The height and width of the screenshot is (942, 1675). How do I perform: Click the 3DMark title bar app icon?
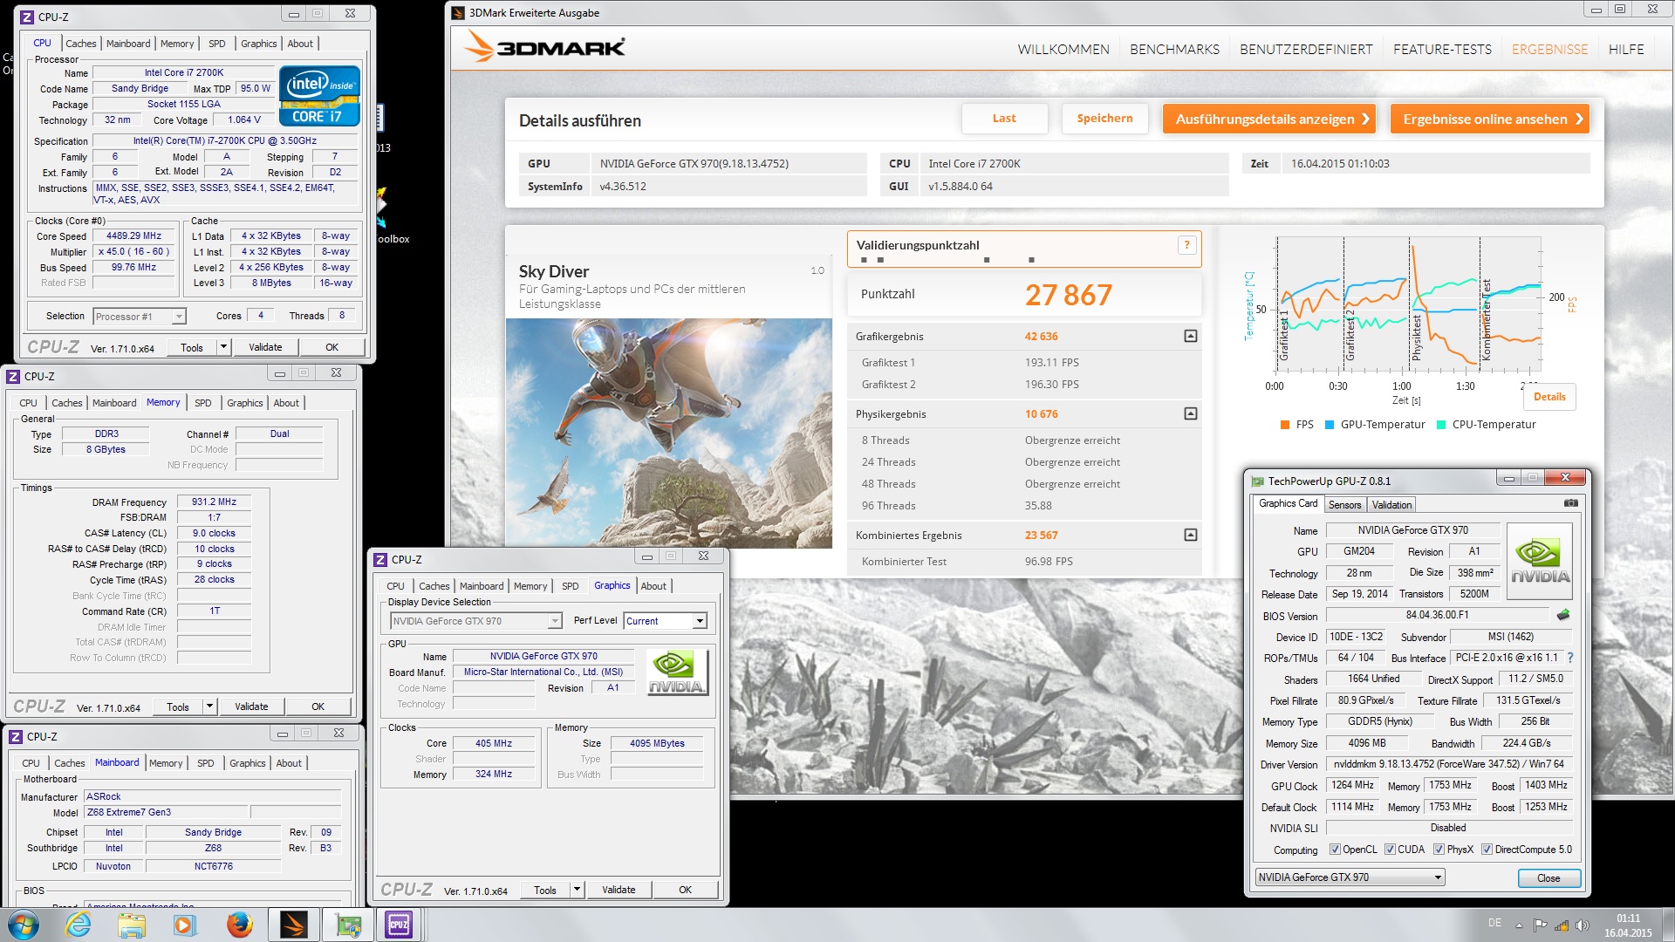(458, 12)
